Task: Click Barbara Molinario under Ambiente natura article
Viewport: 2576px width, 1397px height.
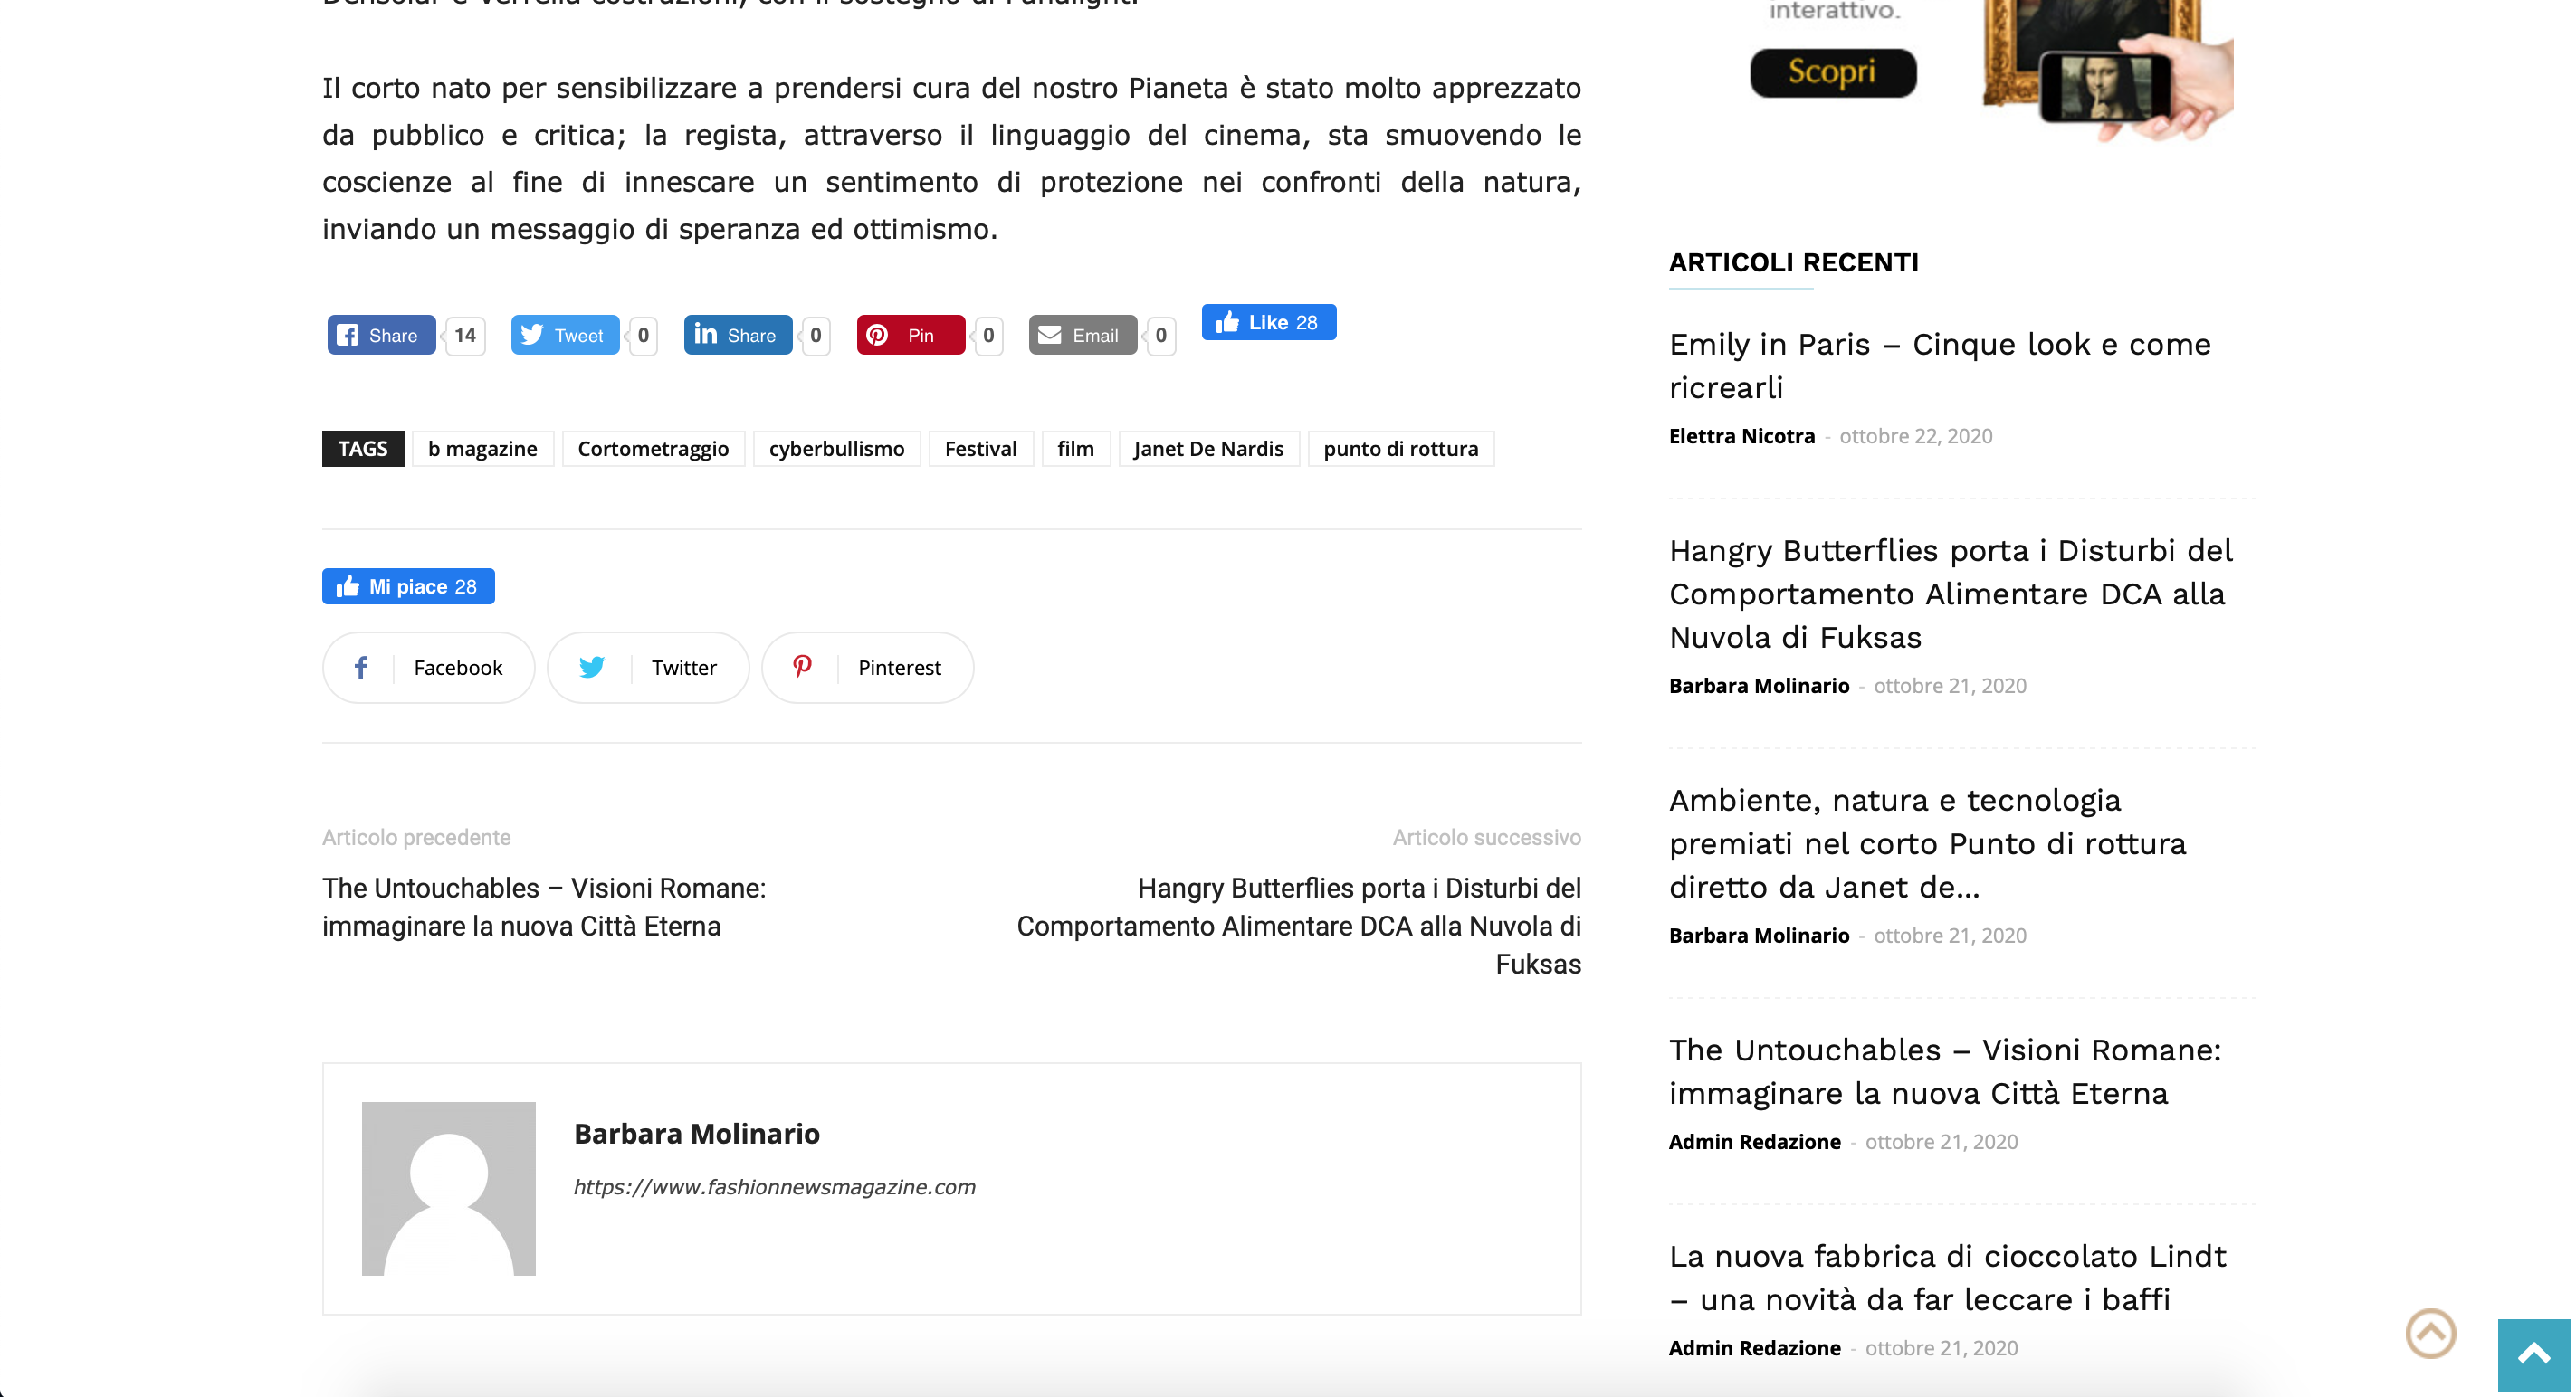Action: [1759, 936]
